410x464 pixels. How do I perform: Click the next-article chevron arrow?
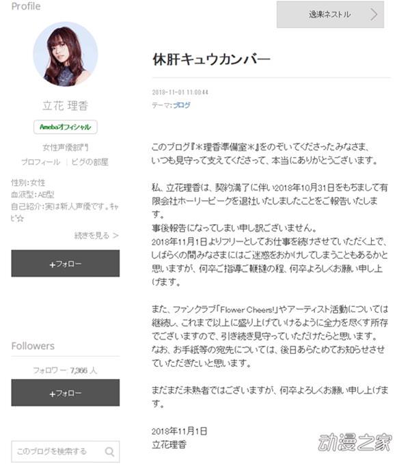(x=374, y=14)
